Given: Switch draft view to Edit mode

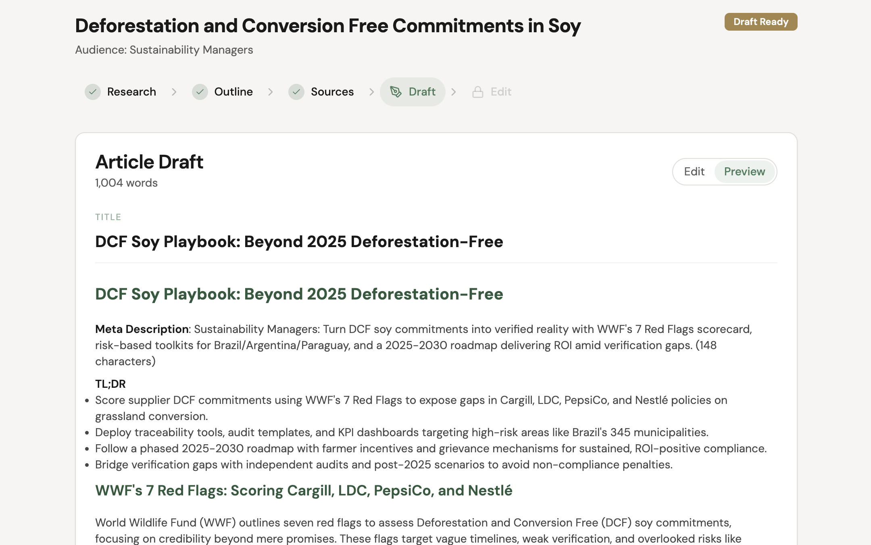Looking at the screenshot, I should tap(694, 172).
